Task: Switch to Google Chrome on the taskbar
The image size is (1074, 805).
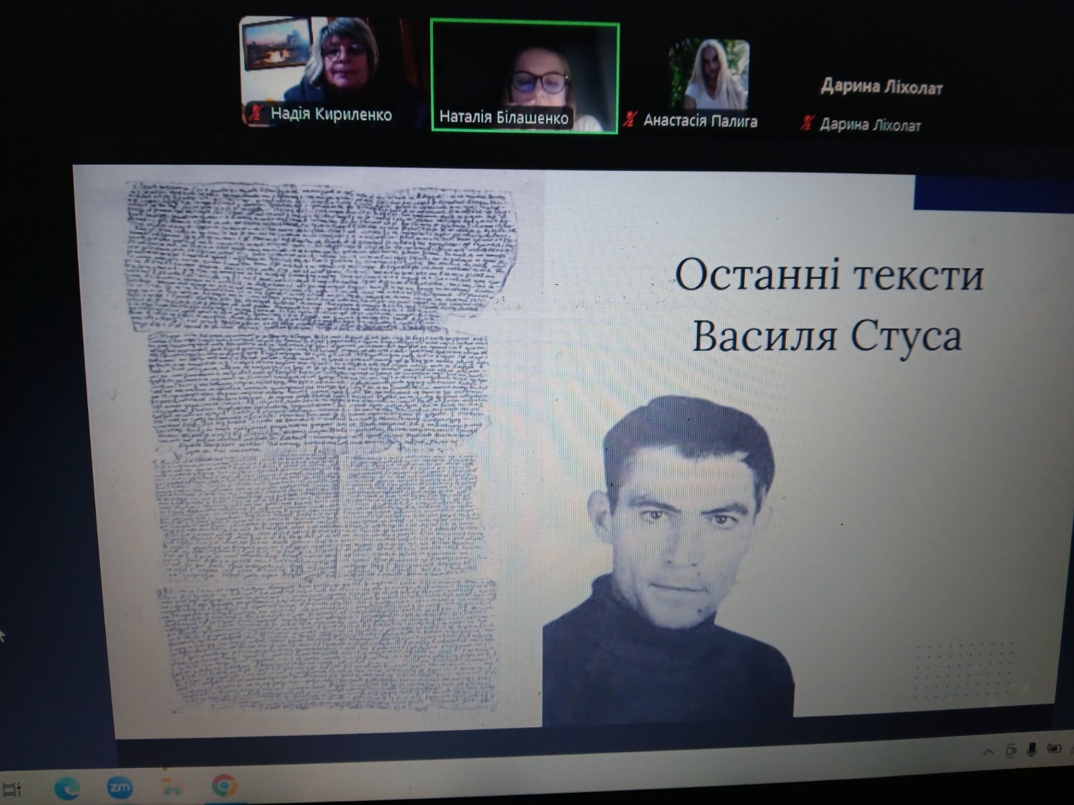Action: (224, 785)
